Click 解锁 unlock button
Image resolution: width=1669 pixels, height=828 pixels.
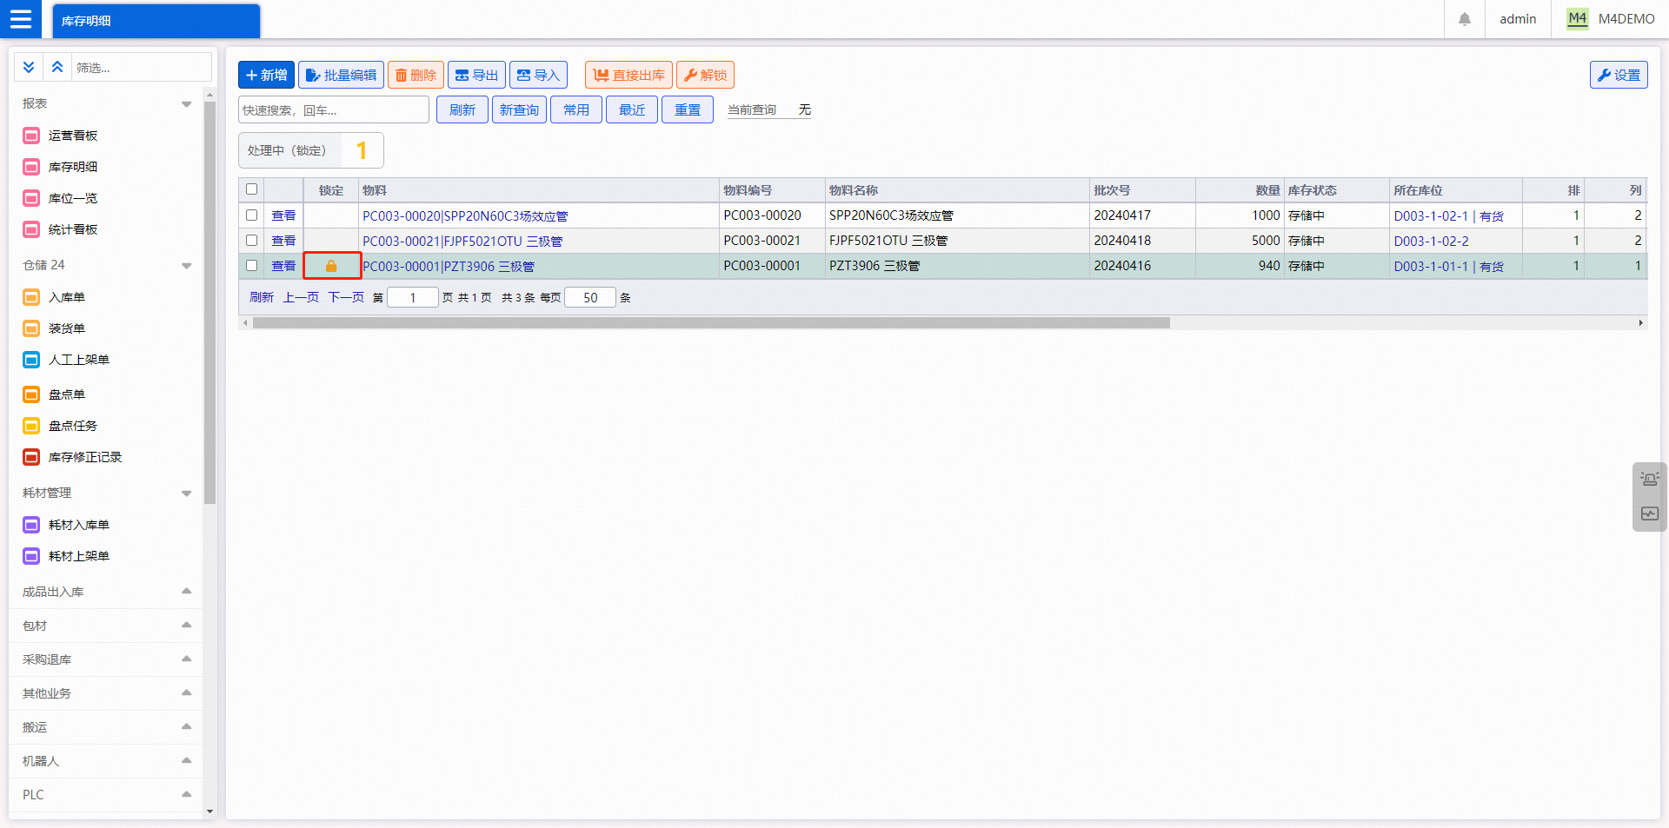705,75
